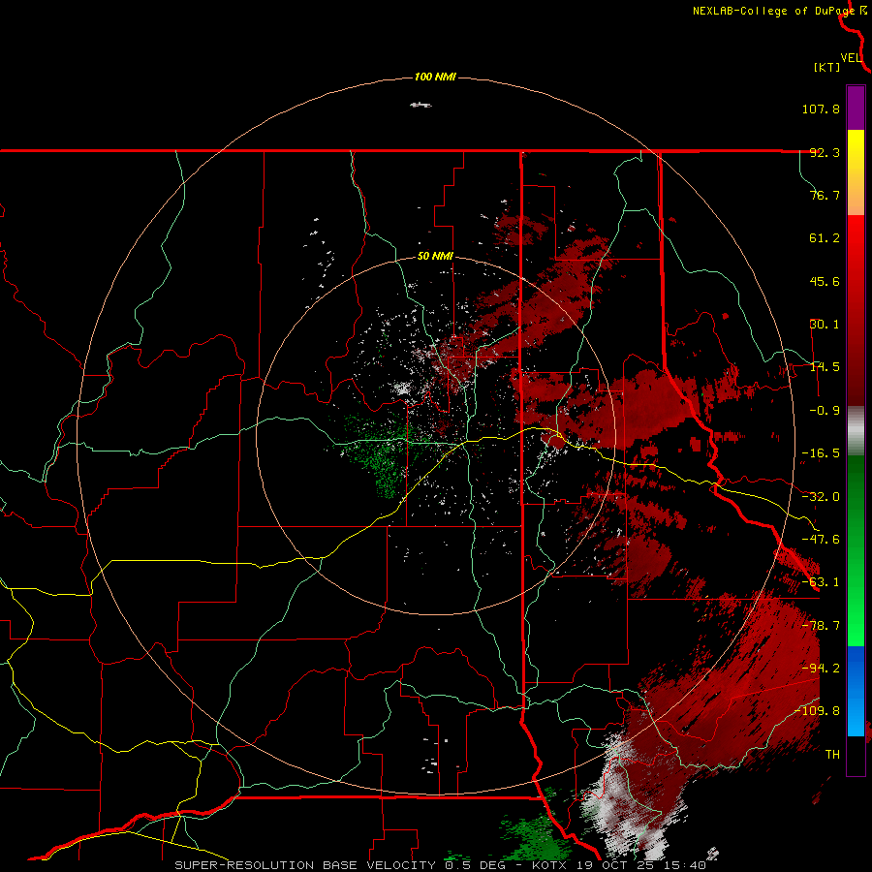Click the 92.3 velocity scale value
Screen dimensions: 872x872
825,152
